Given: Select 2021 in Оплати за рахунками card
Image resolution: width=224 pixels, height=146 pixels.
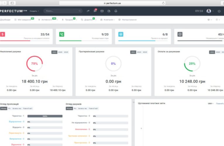Looking at the screenshot, I should point(212,52).
